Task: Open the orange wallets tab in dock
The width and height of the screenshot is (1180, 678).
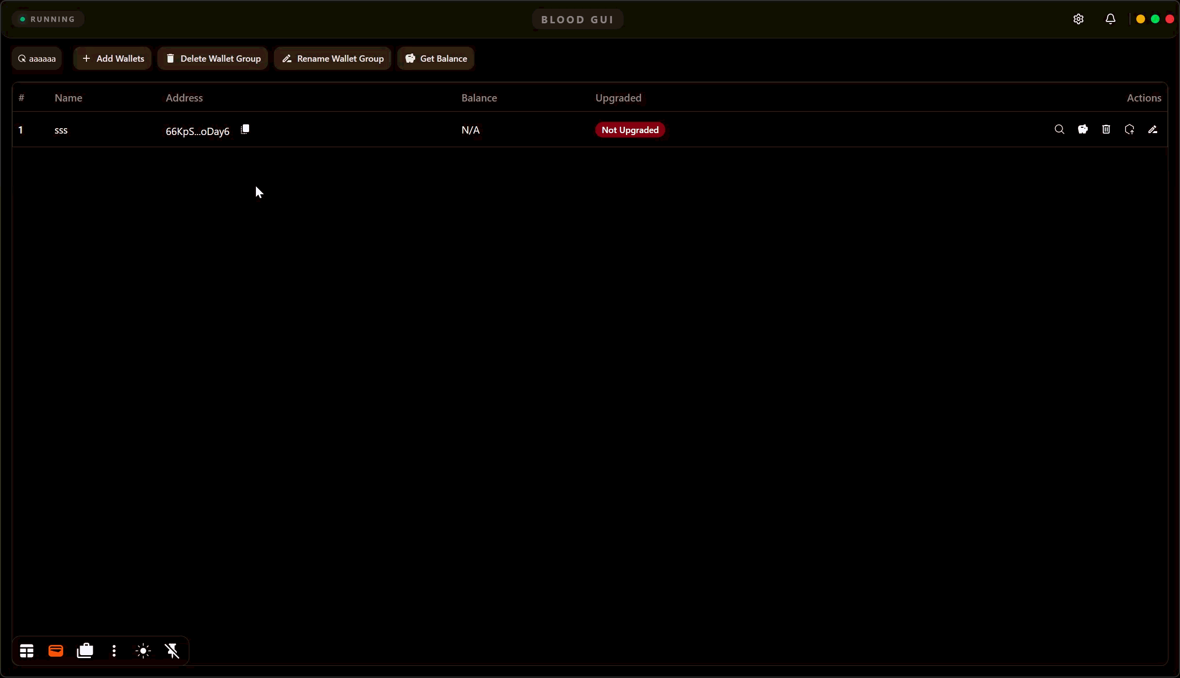Action: [56, 651]
